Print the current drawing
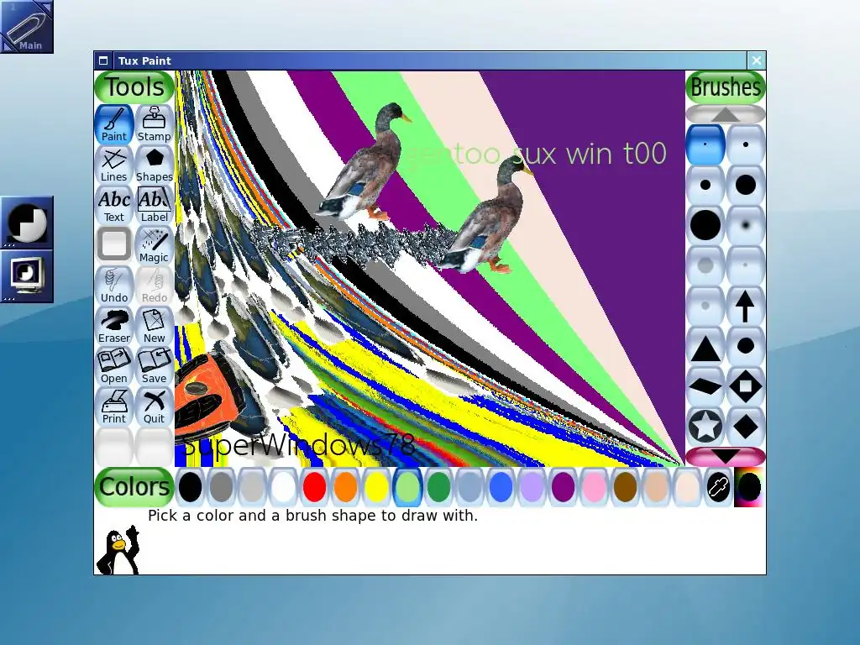The width and height of the screenshot is (860, 645). click(x=114, y=407)
